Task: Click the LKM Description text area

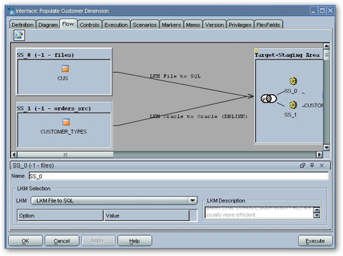Action: (x=259, y=213)
